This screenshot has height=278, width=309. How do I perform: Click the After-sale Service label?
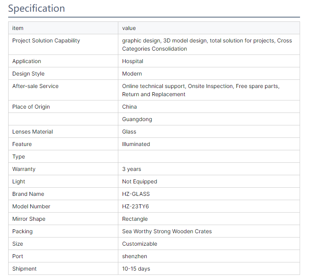pyautogui.click(x=35, y=86)
